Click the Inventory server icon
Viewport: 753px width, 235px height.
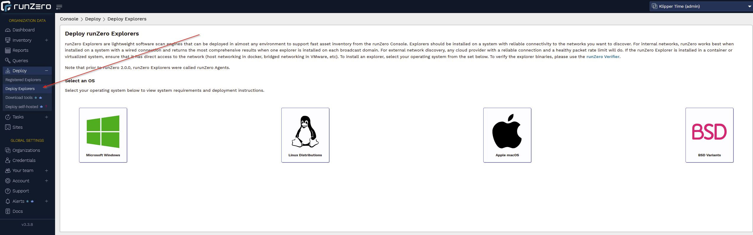click(8, 40)
